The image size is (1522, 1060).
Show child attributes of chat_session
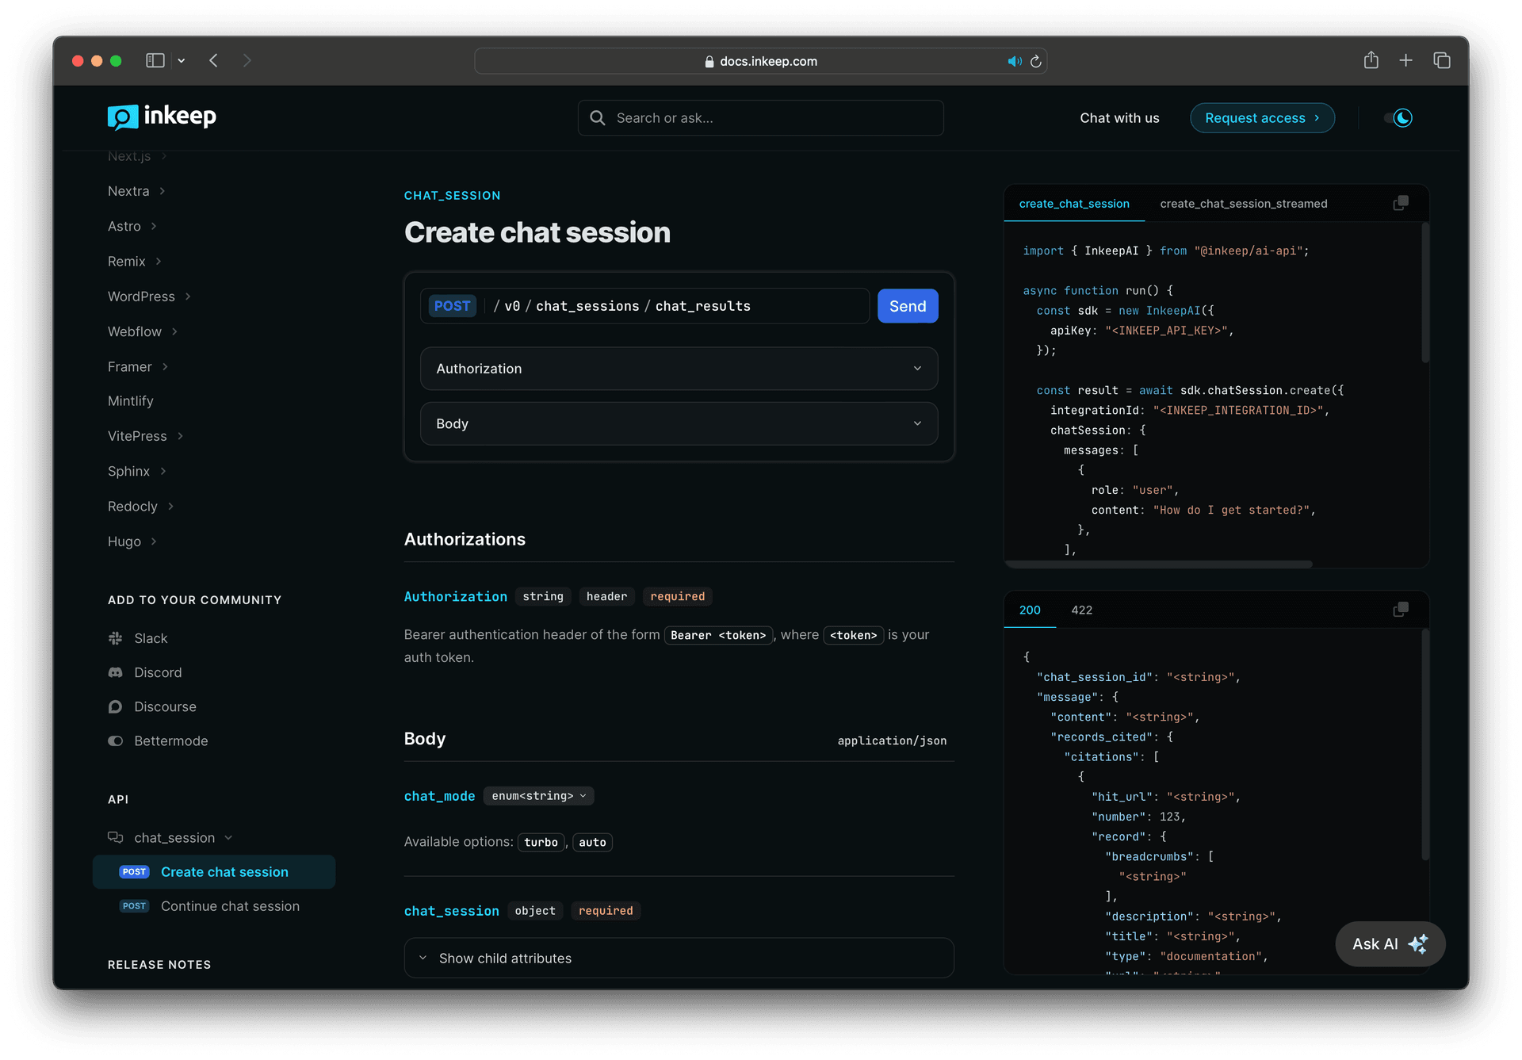point(505,958)
